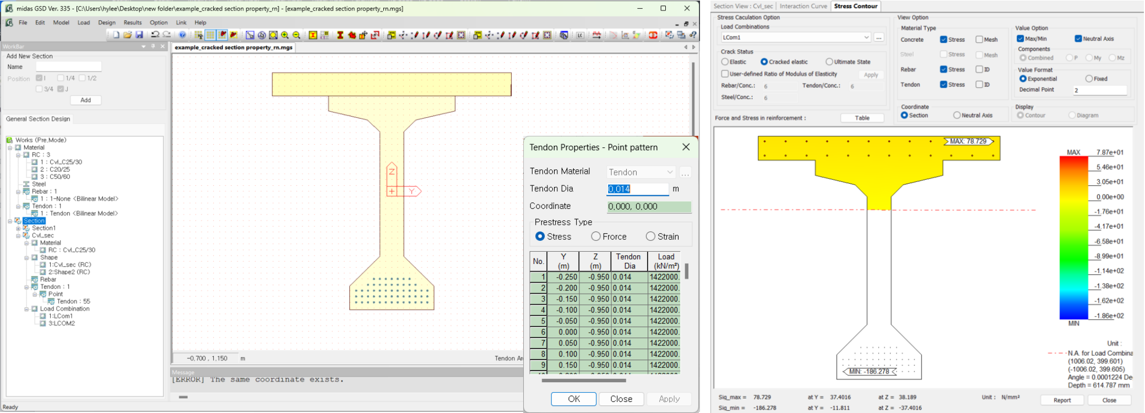This screenshot has width=1145, height=413.
Task: Enable User-defined Ratio of Modulus of Elasticity
Action: [725, 74]
